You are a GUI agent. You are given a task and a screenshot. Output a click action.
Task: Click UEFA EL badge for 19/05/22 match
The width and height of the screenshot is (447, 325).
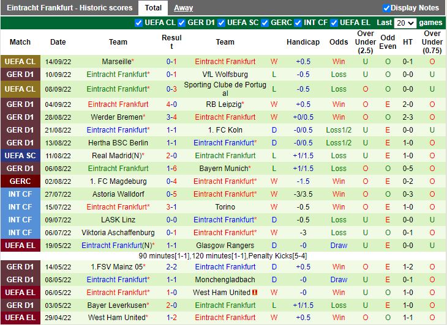20,246
